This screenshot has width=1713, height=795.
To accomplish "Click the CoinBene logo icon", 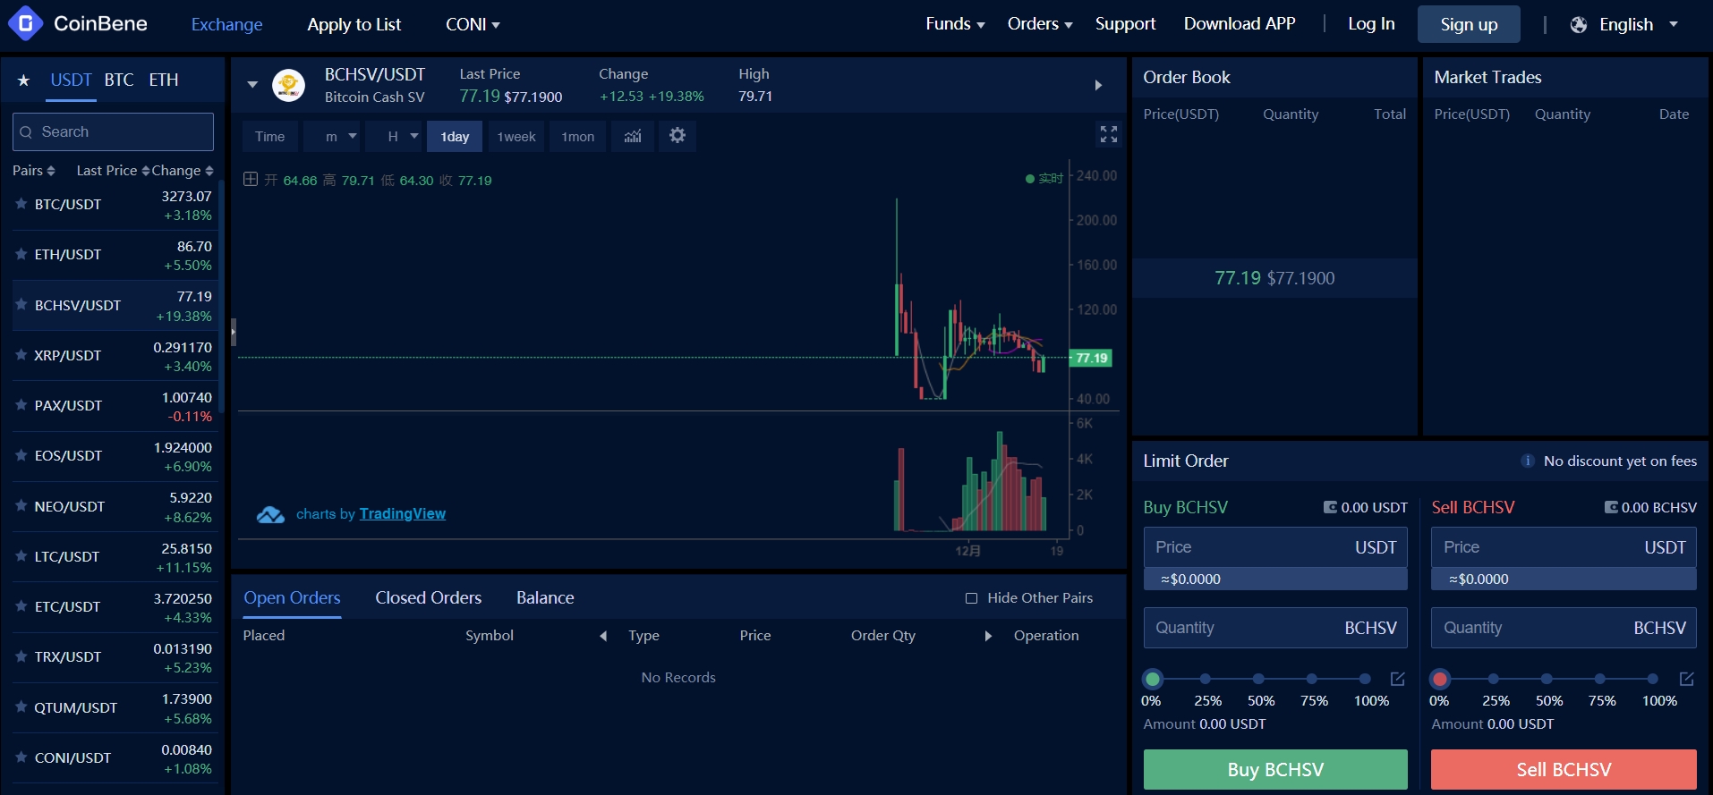I will tap(25, 24).
